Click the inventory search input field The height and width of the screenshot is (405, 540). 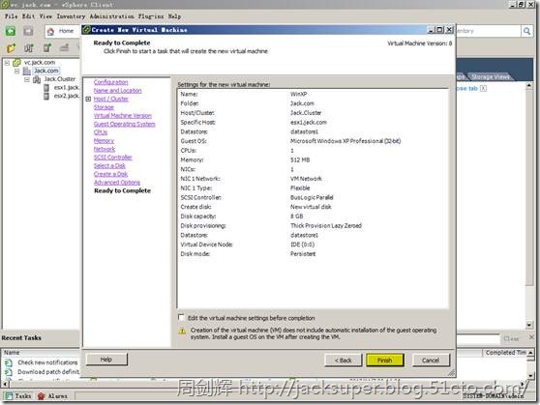click(x=489, y=31)
